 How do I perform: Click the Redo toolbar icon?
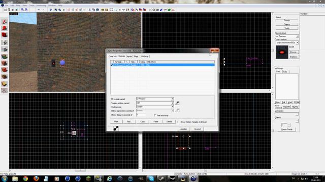point(43,10)
